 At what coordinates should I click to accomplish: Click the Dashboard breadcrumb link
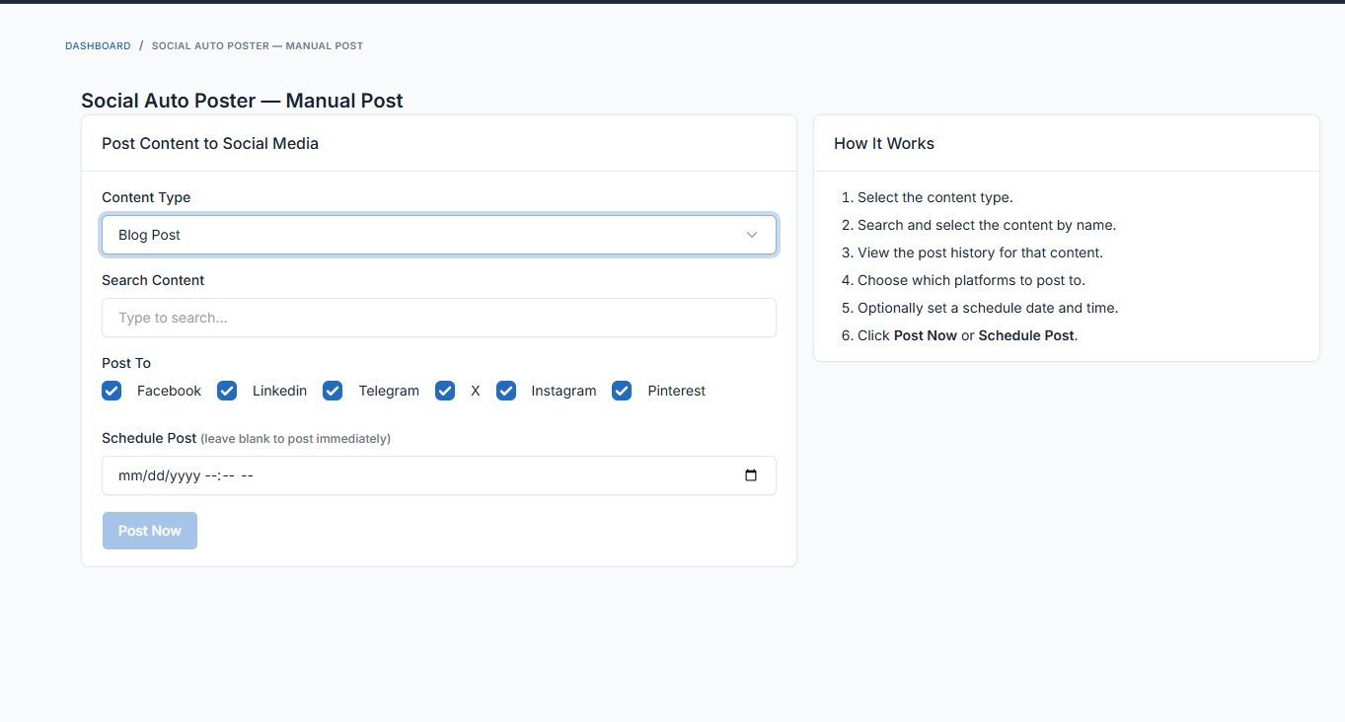point(98,46)
